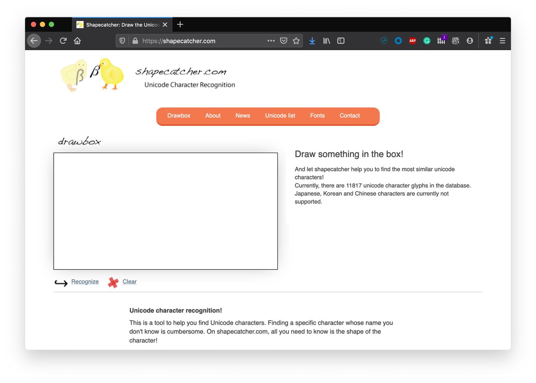Image resolution: width=536 pixels, height=383 pixels.
Task: Go back to the previous page
Action: (34, 41)
